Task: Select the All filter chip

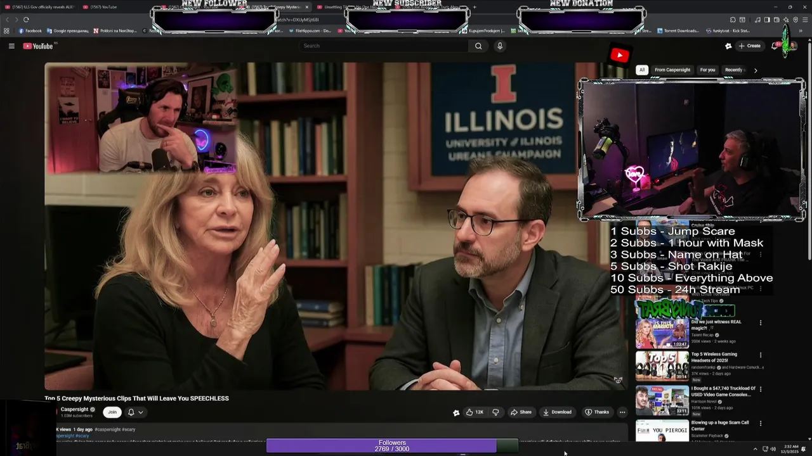Action: pos(642,70)
